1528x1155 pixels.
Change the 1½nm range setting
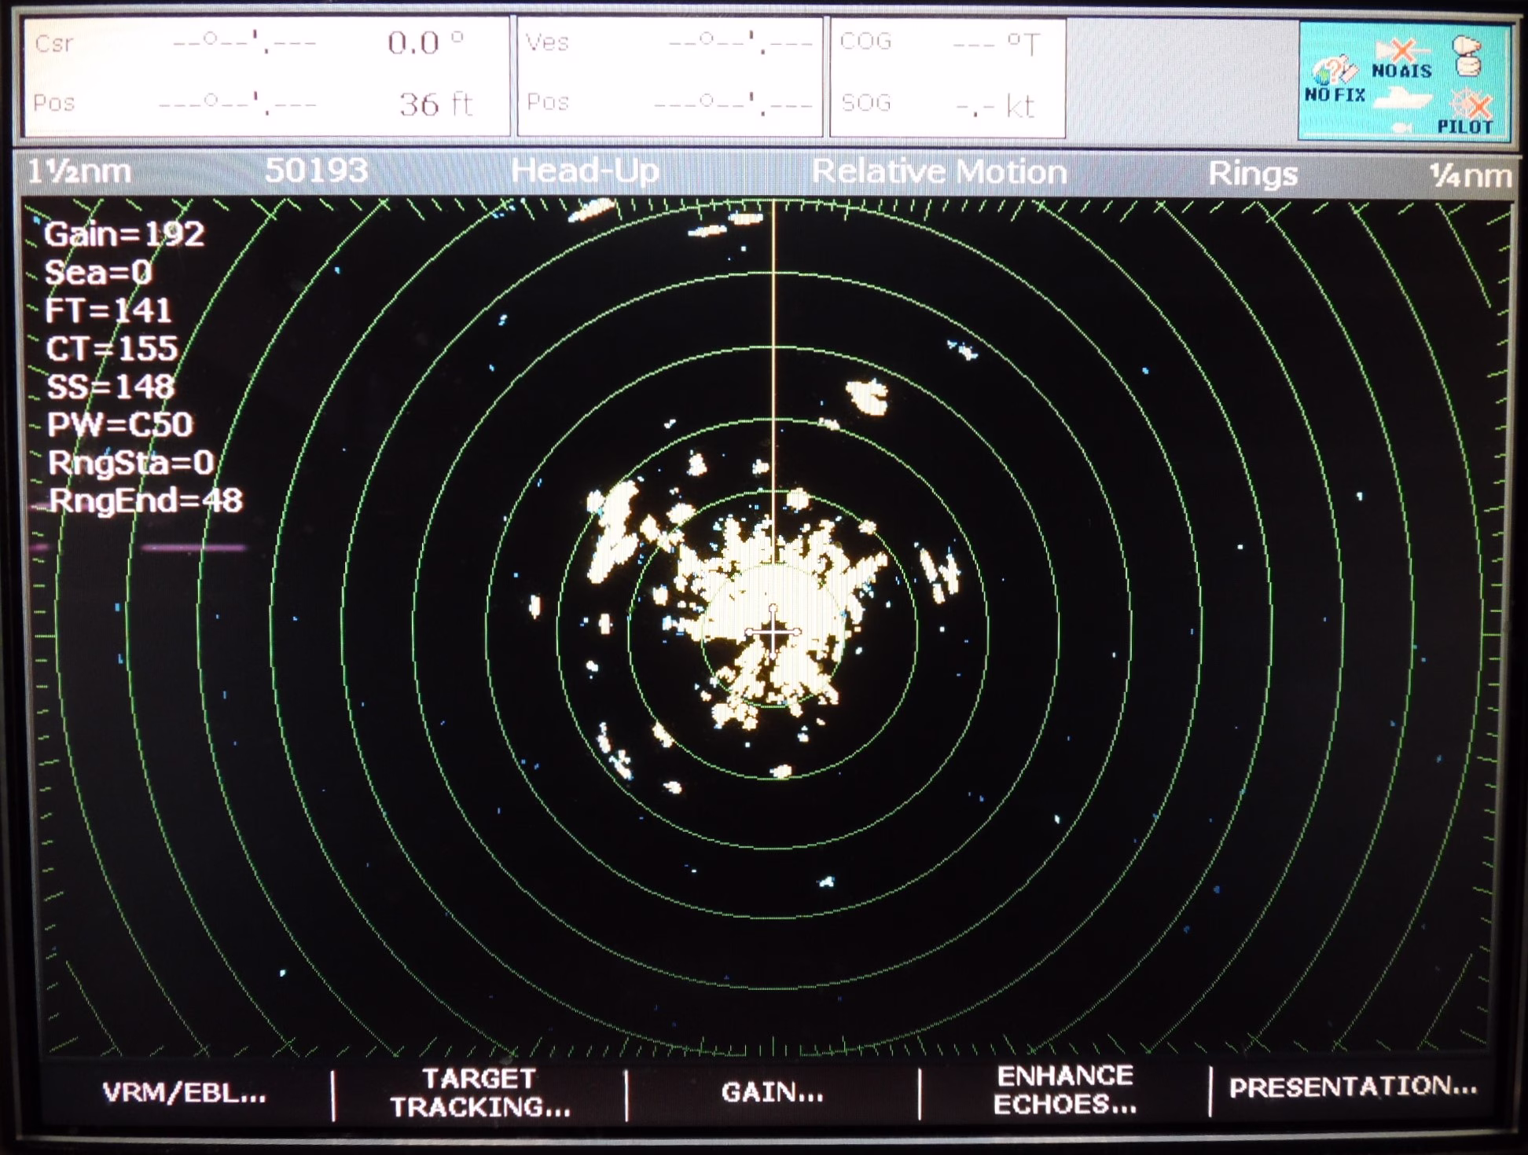click(x=79, y=170)
